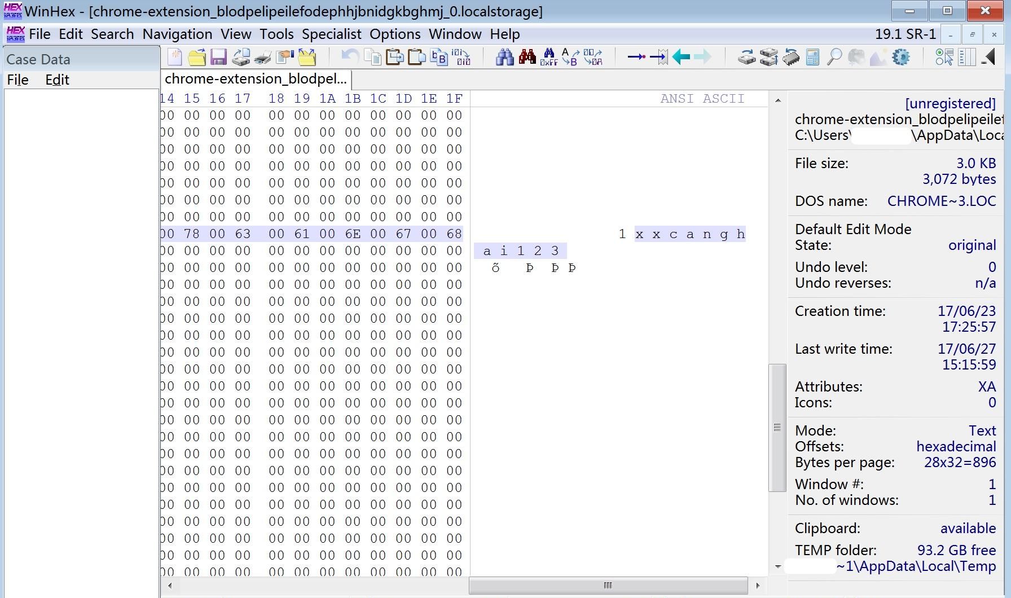1011x598 pixels.
Task: Select the chrome-extension_blodpel... file tab
Action: [x=256, y=79]
